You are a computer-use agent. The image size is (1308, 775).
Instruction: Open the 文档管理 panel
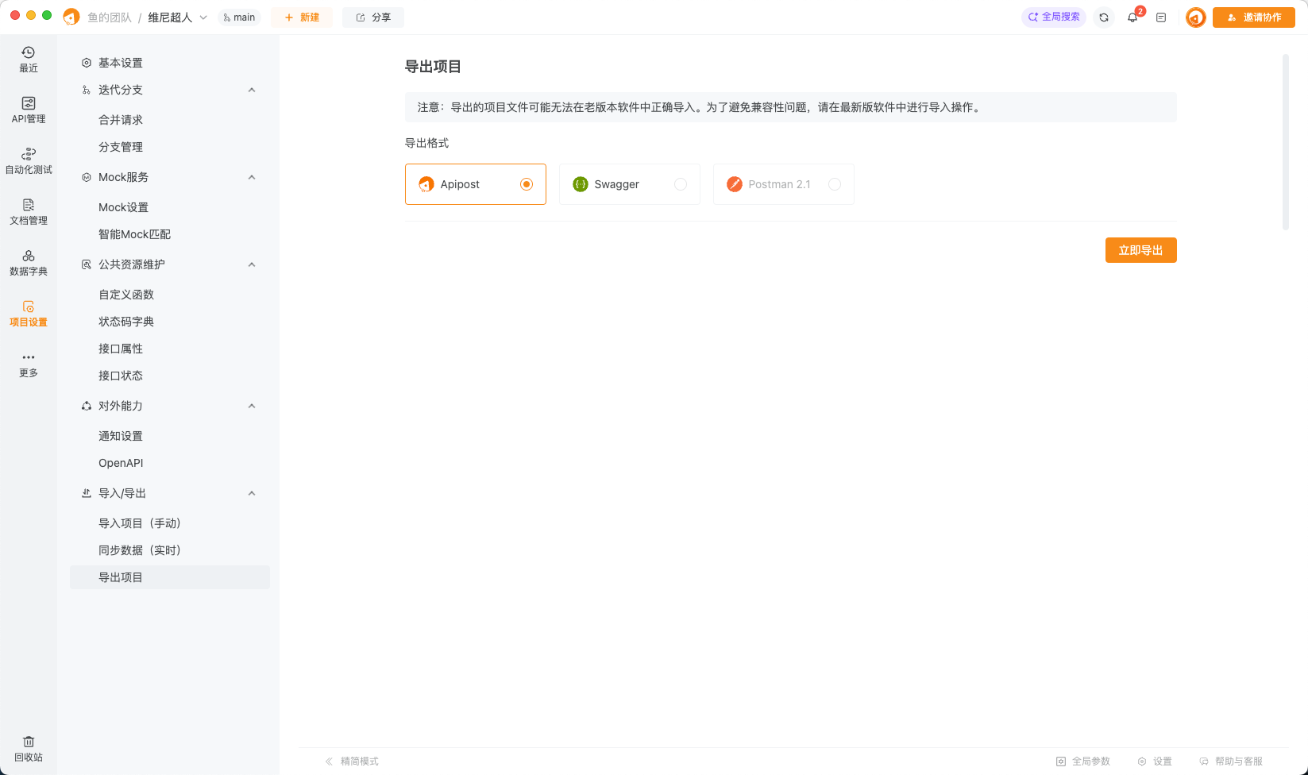click(29, 211)
